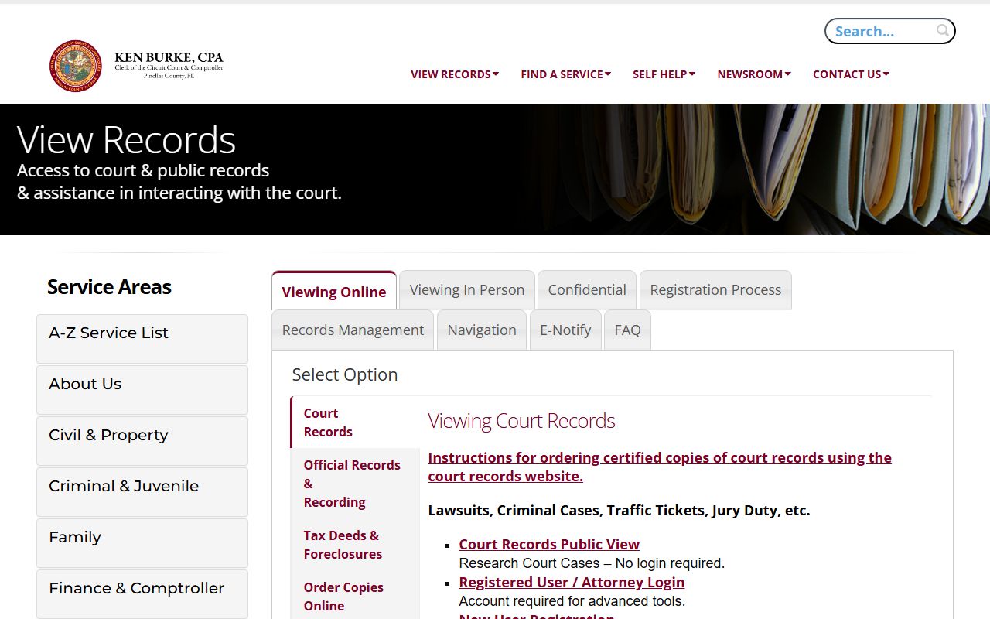990x619 pixels.
Task: Select the Navigation tab
Action: [482, 330]
